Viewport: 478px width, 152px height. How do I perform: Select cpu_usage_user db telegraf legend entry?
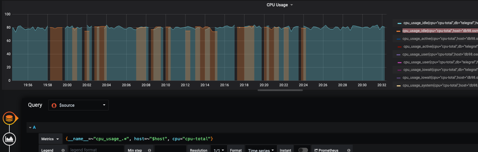(441, 62)
